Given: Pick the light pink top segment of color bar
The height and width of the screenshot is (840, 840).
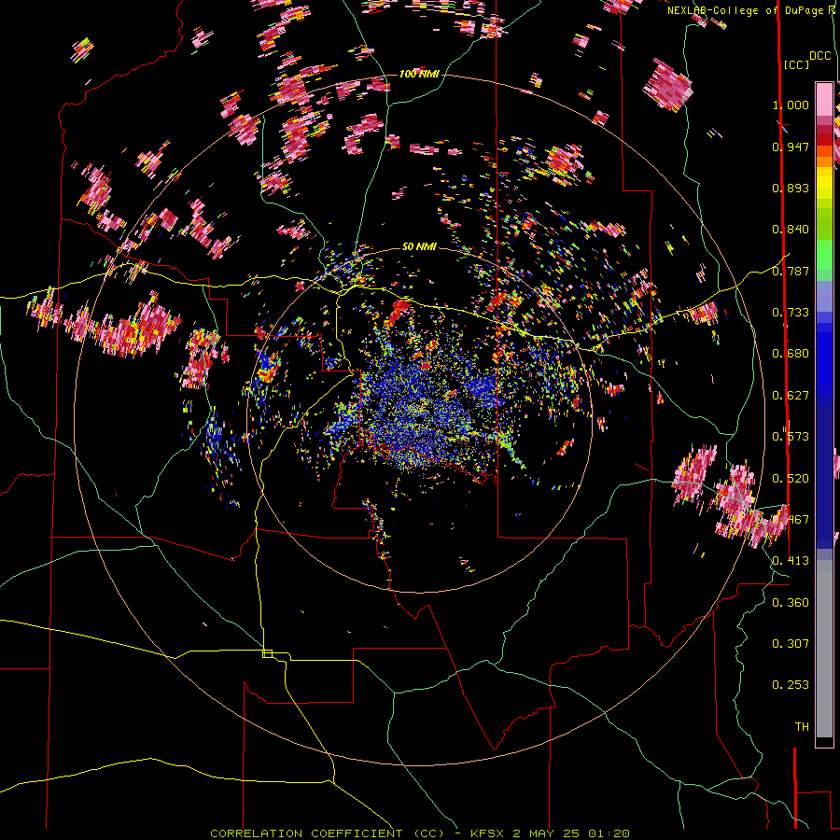Looking at the screenshot, I should tap(824, 99).
